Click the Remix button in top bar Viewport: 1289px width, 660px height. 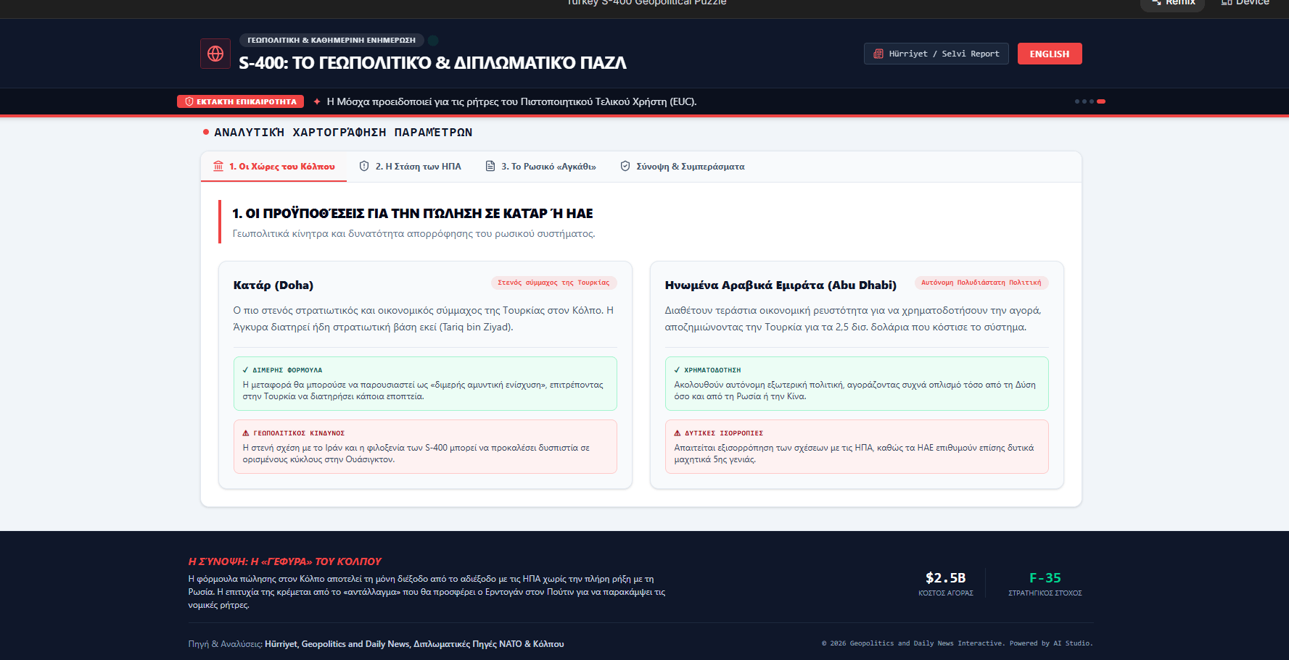click(x=1172, y=4)
